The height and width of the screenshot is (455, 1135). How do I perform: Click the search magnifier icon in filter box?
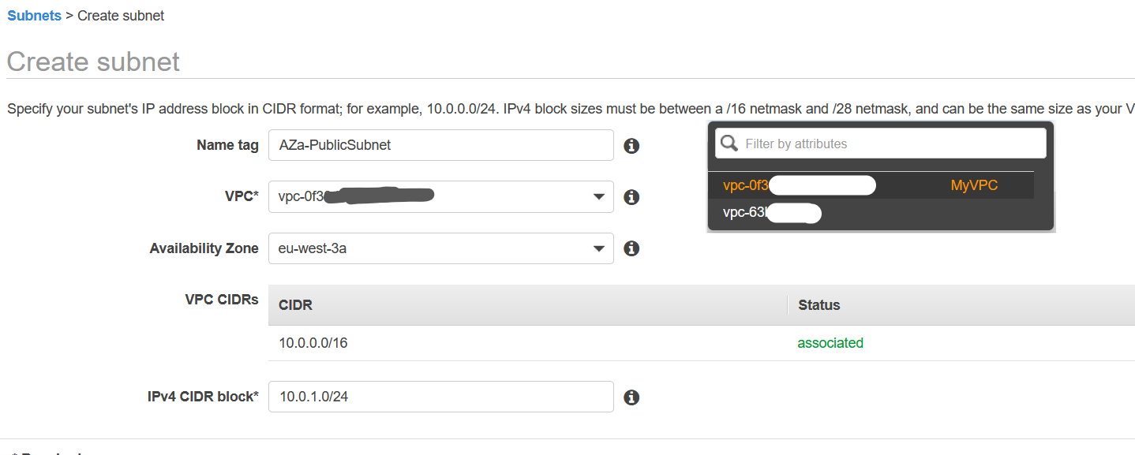click(729, 144)
